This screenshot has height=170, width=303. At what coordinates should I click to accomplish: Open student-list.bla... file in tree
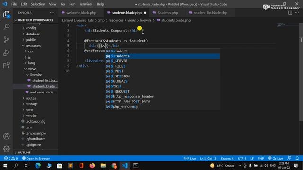click(x=45, y=80)
